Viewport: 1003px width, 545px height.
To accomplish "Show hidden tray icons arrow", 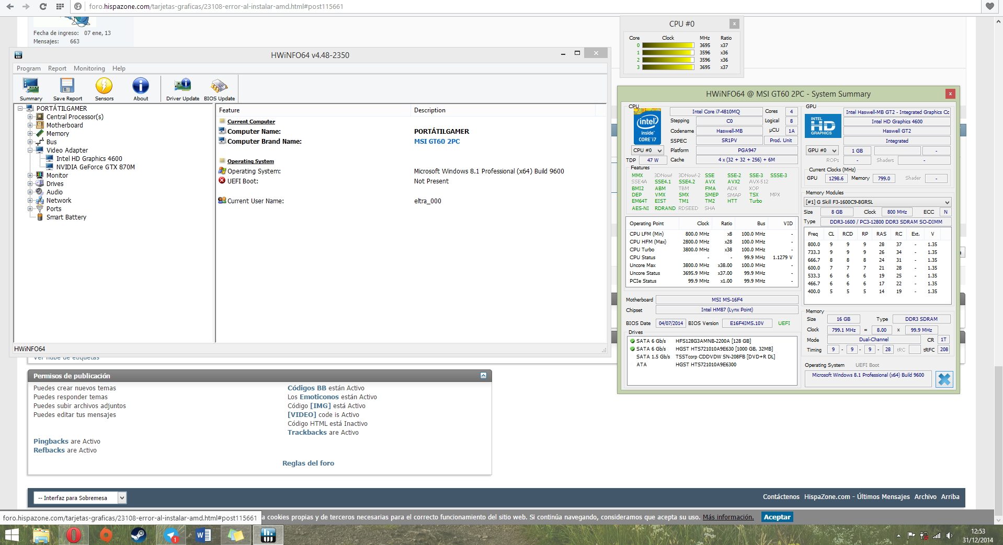I will pos(898,536).
